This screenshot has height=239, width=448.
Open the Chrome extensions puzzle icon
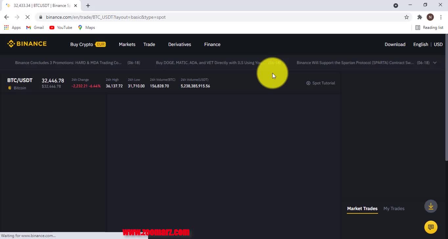(419, 17)
